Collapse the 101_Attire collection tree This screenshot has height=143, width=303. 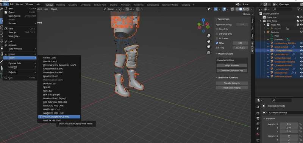(x=261, y=21)
